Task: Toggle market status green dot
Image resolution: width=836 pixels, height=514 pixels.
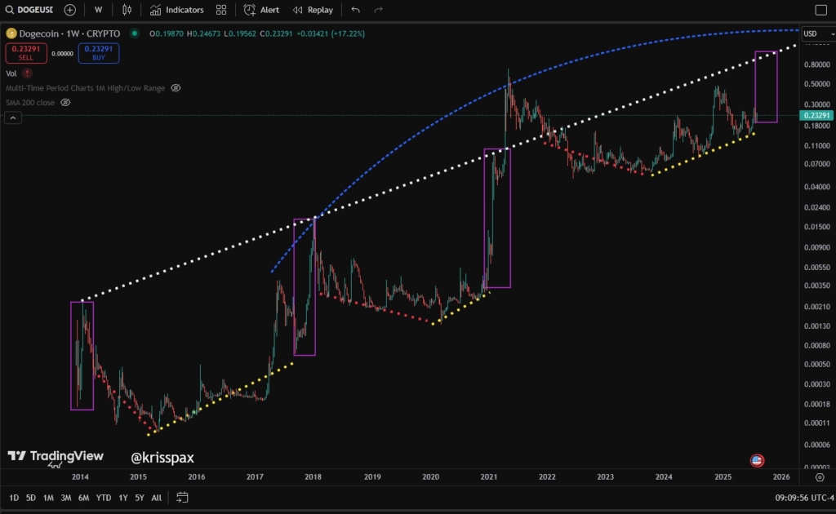Action: click(135, 33)
